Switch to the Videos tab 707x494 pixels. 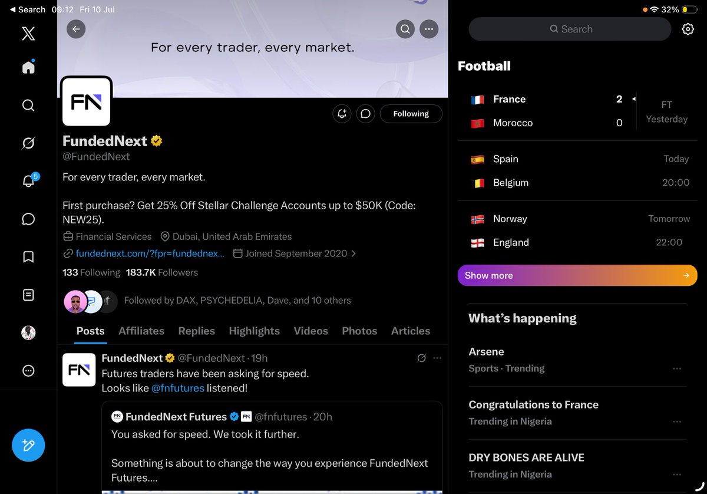(x=311, y=331)
